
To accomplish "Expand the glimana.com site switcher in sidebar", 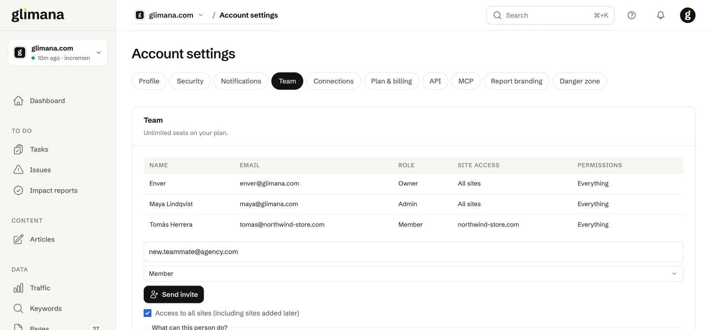I will coord(58,52).
